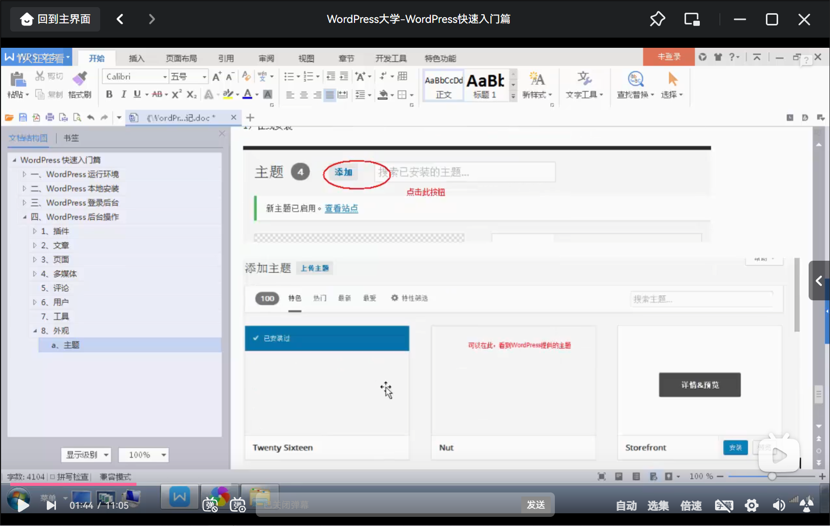
Task: Click the increase font size icon
Action: (217, 76)
